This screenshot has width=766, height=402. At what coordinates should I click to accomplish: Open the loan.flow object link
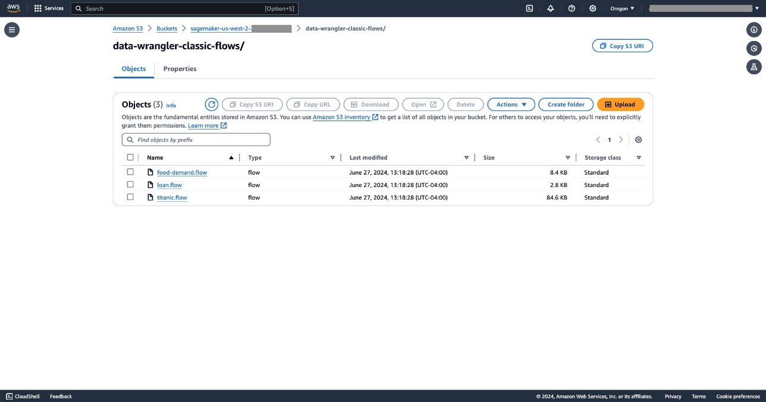pyautogui.click(x=169, y=185)
